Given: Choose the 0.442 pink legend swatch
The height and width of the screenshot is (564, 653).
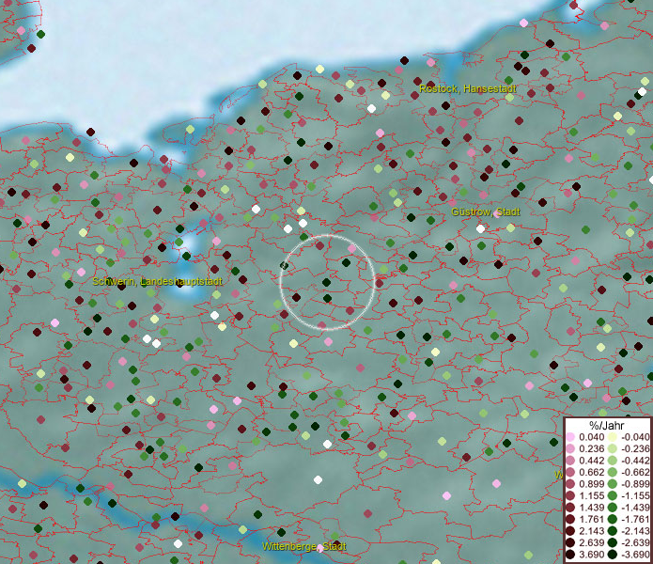Looking at the screenshot, I should (x=571, y=459).
